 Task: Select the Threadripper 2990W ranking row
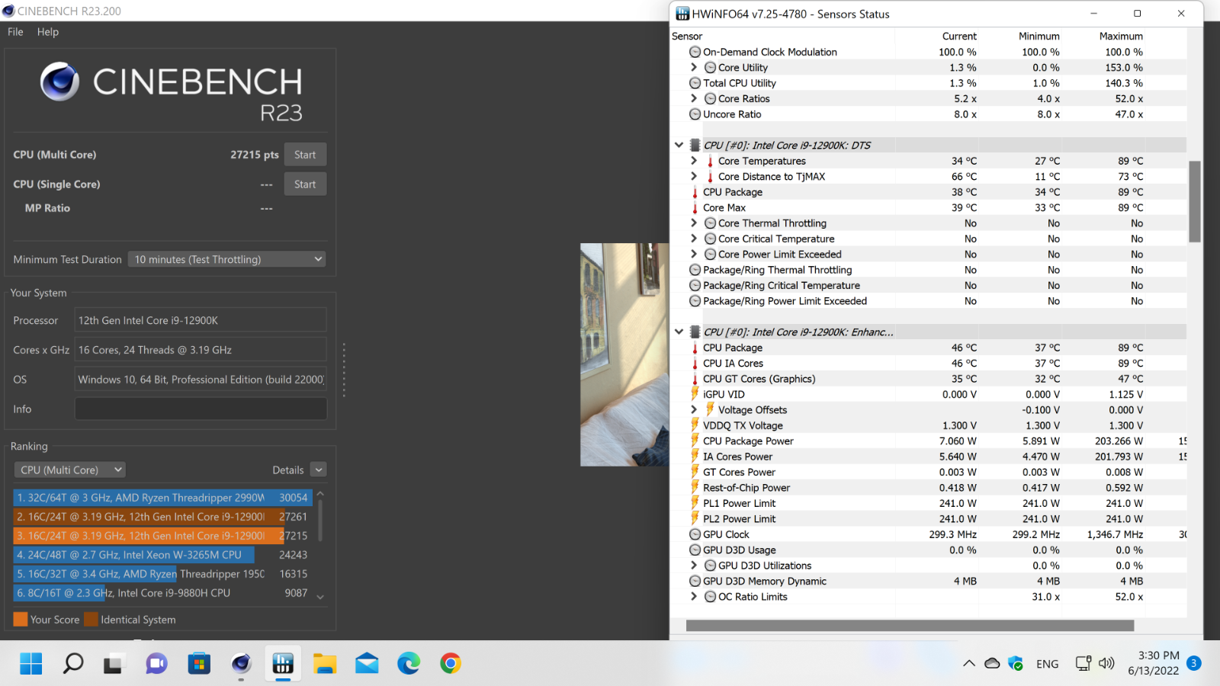click(x=162, y=498)
